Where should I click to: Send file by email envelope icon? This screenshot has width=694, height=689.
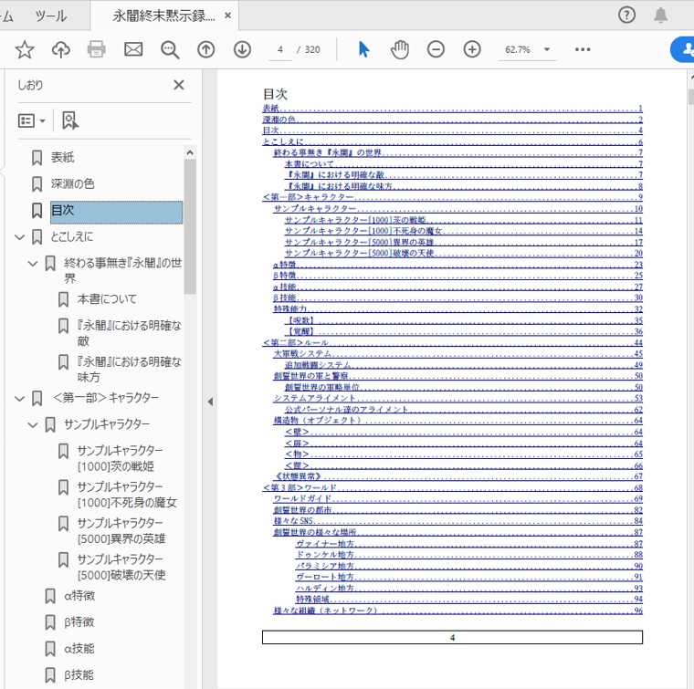point(133,49)
